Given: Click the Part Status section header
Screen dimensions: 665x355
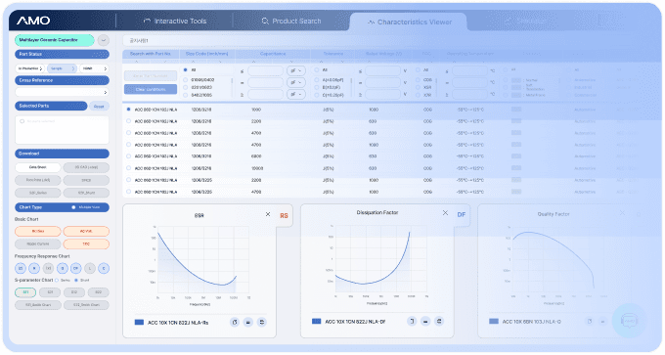Looking at the screenshot, I should 62,54.
